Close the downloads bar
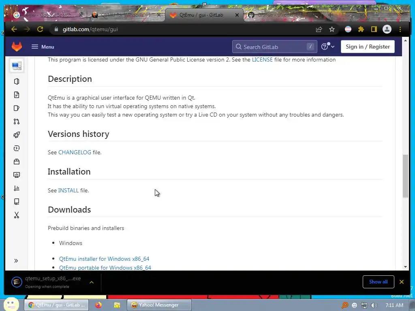Viewport: 415px width, 311px height. (x=402, y=282)
